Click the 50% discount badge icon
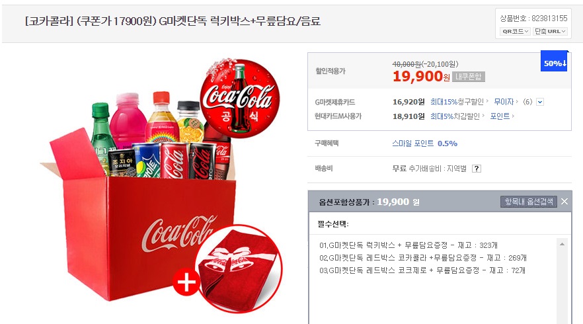This screenshot has width=583, height=324. (554, 61)
